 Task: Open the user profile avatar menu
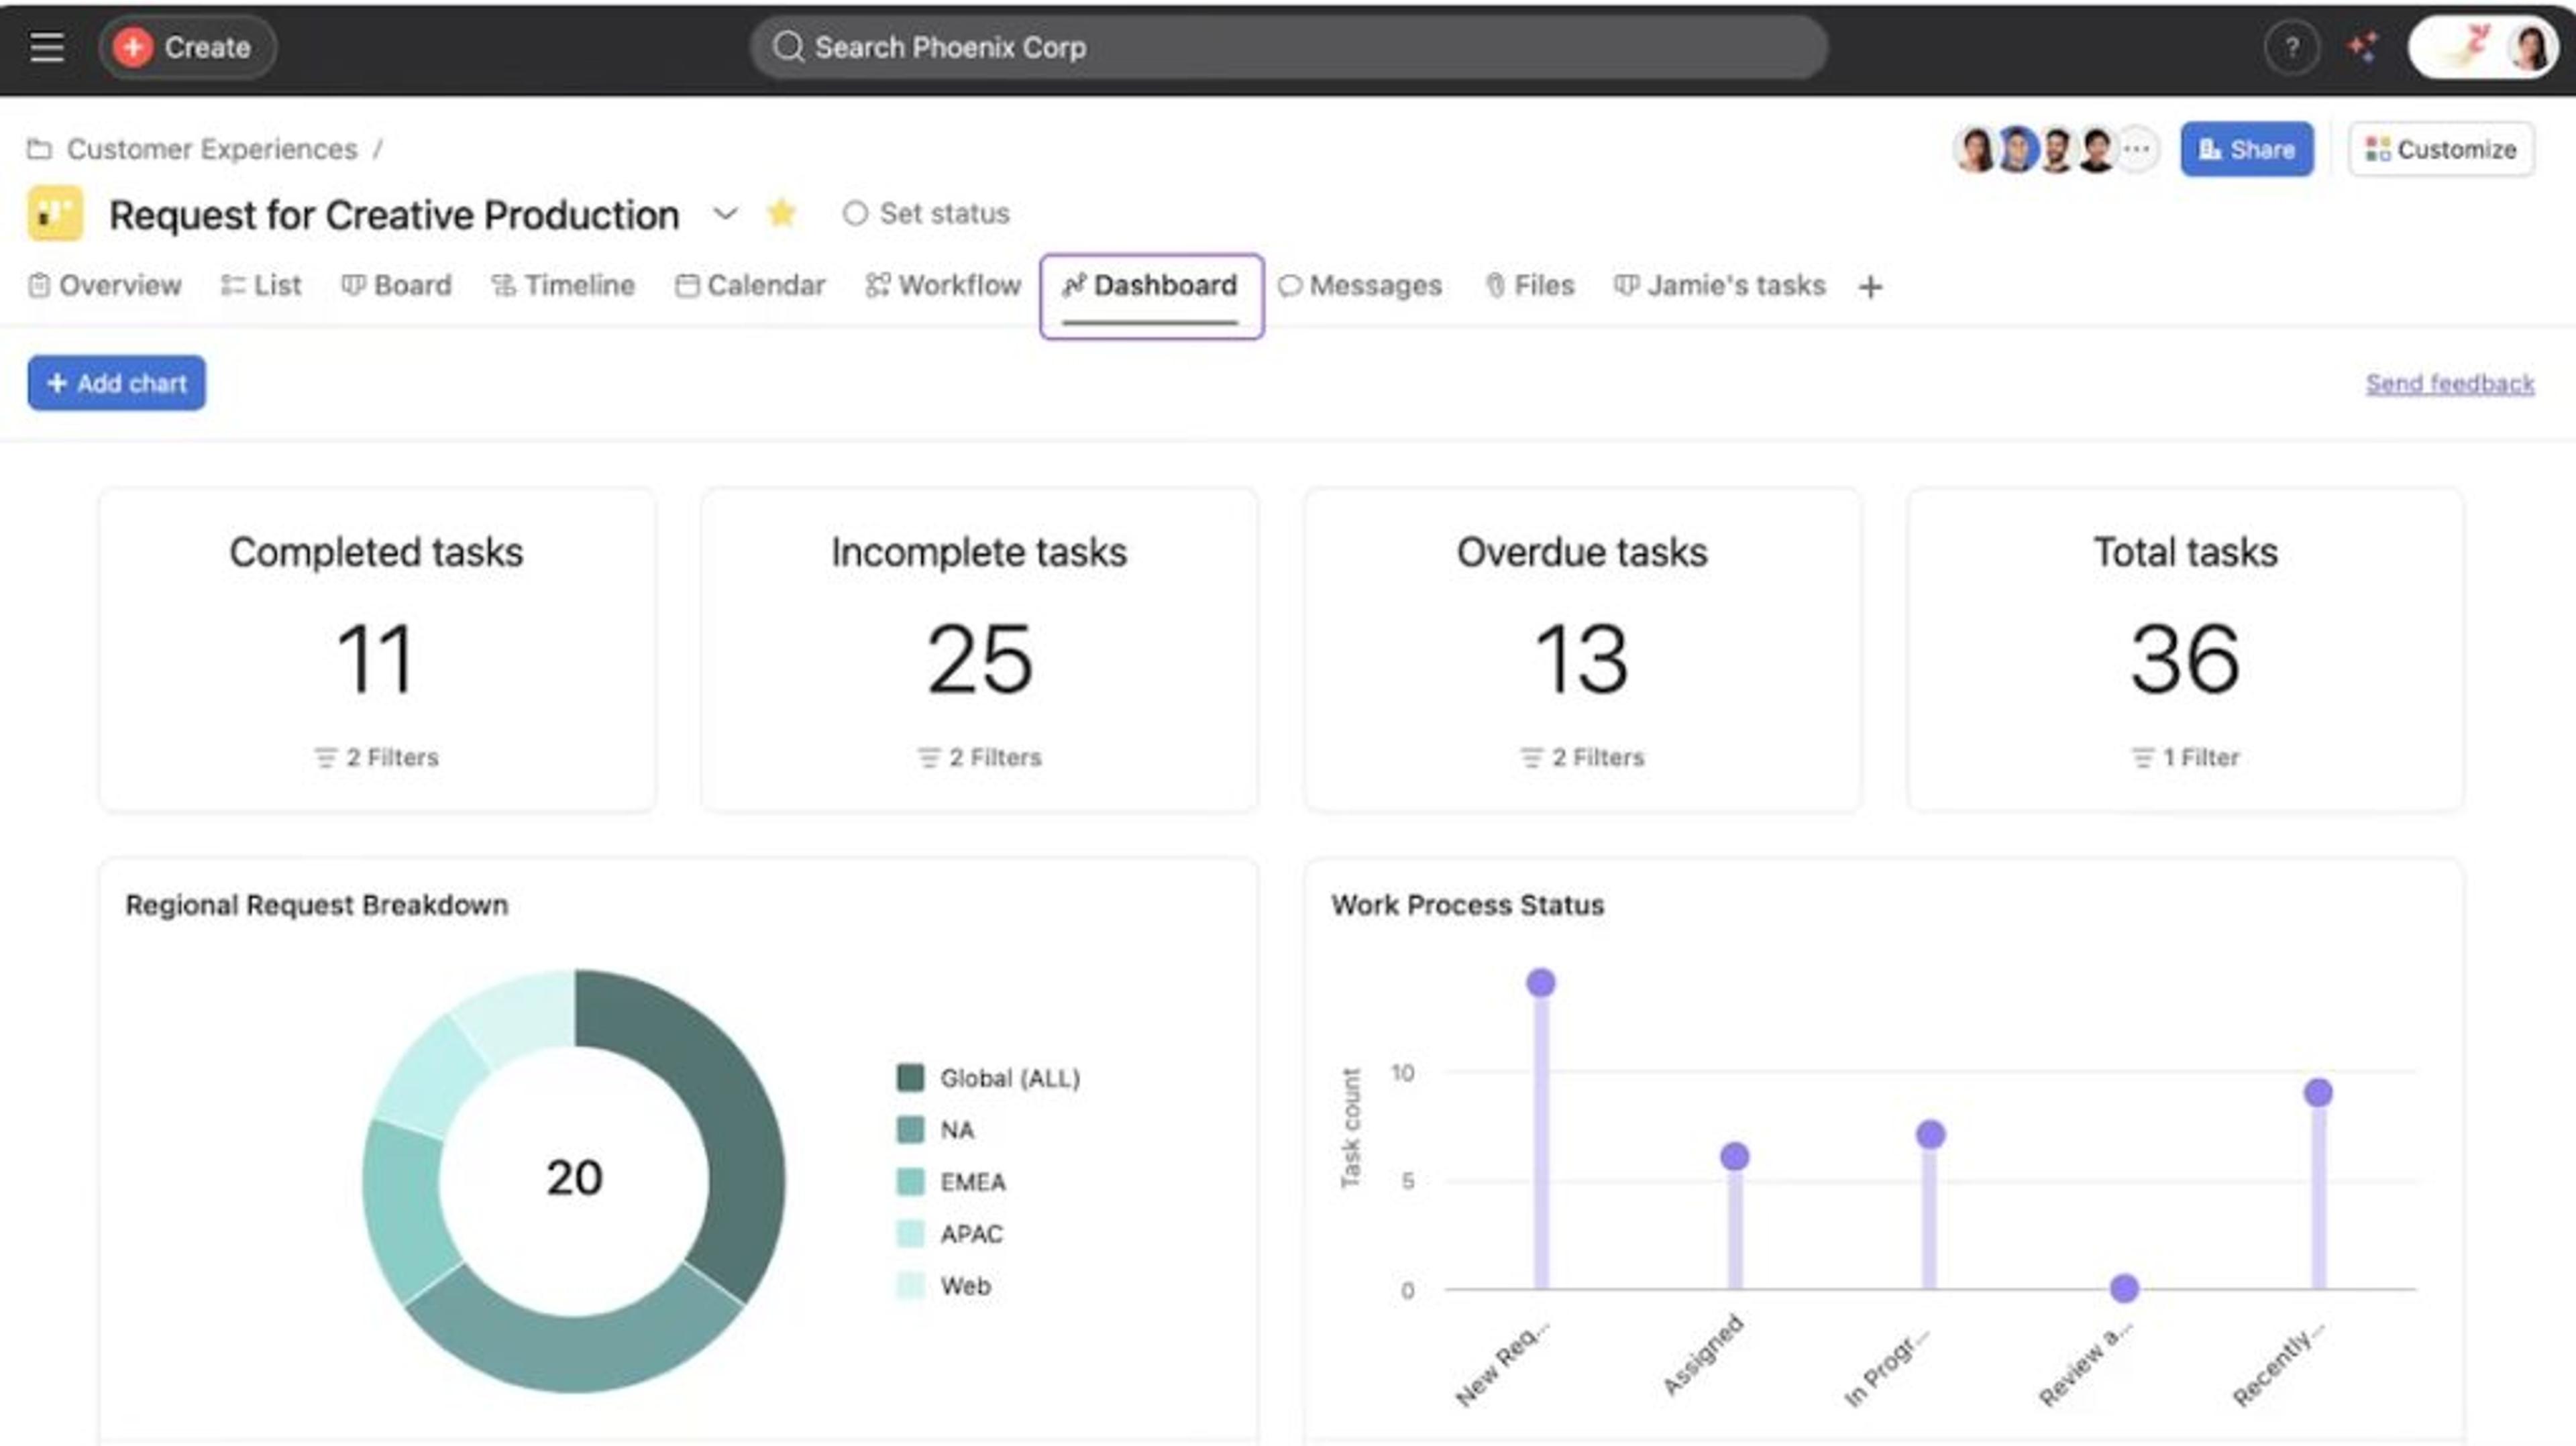coord(2482,47)
